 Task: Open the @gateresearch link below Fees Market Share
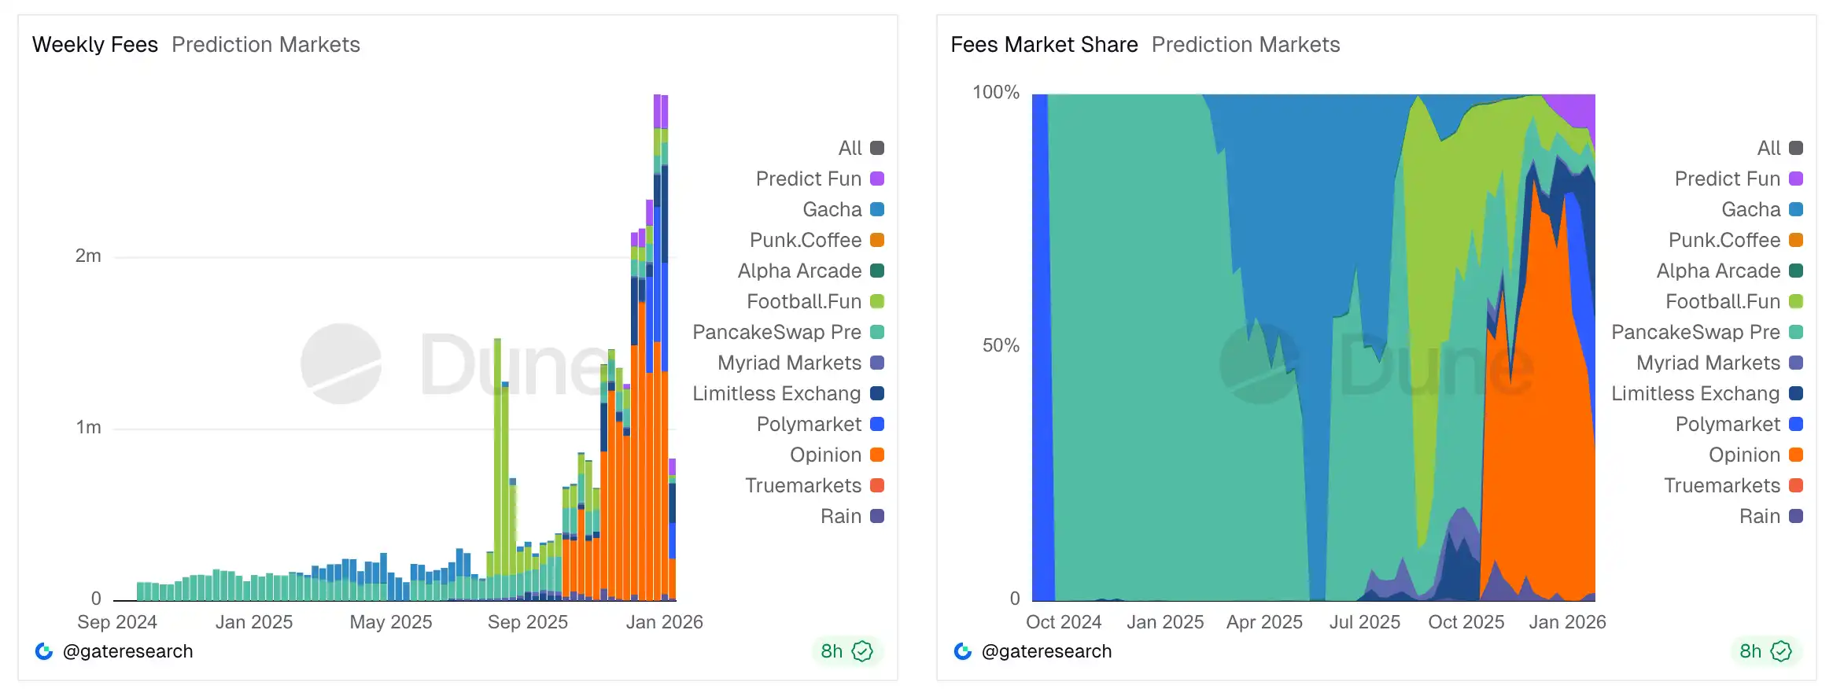click(1046, 651)
